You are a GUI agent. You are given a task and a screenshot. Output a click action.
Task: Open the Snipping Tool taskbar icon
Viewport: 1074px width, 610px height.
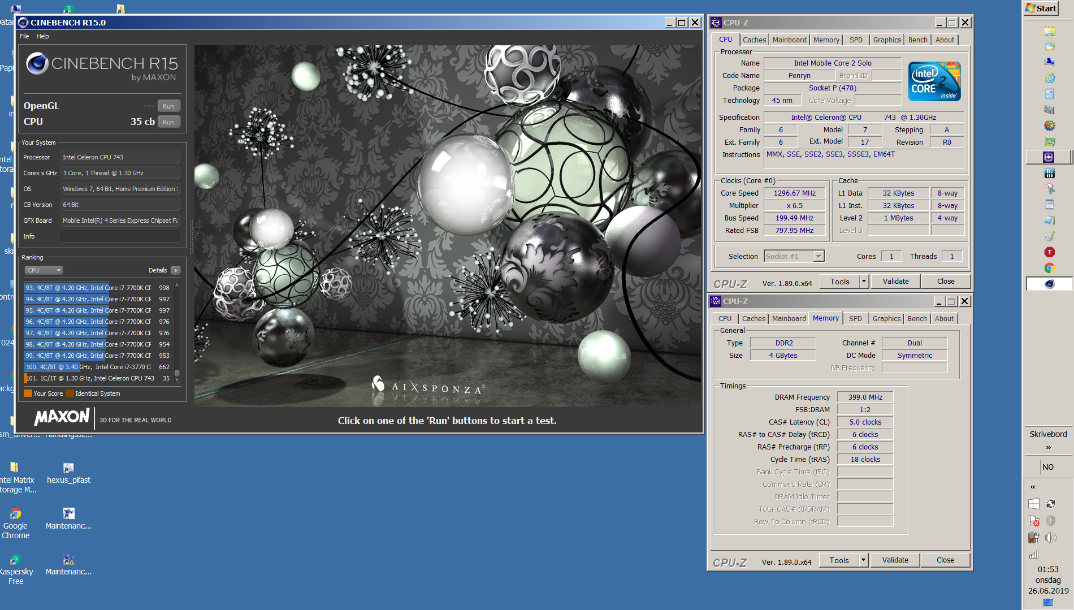1050,189
